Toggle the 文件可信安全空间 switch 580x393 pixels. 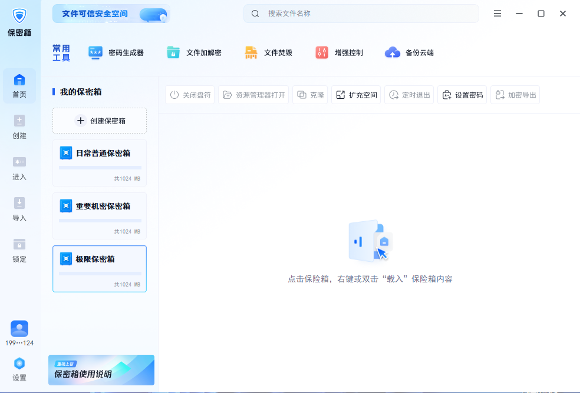(x=153, y=14)
